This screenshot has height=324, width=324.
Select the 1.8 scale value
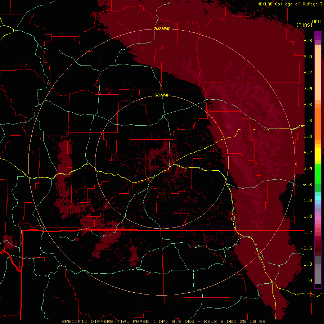tap(308, 201)
